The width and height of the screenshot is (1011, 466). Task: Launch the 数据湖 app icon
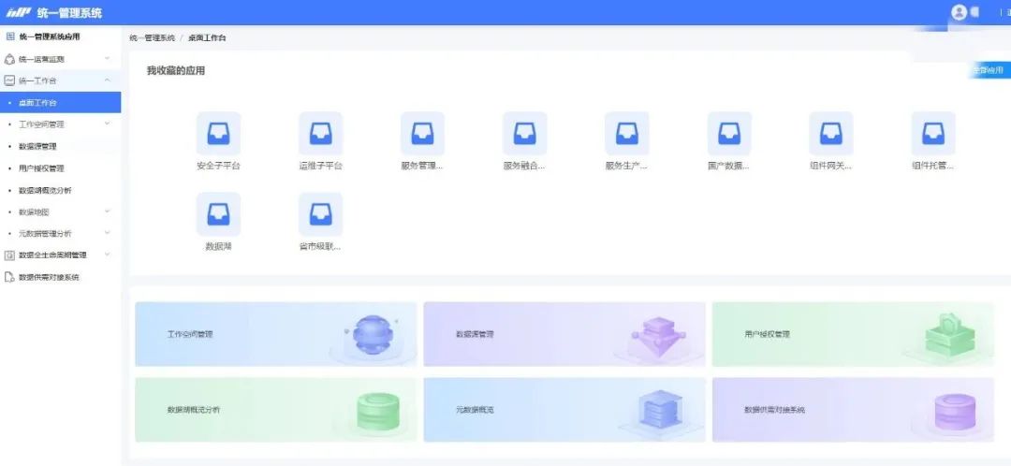coord(218,214)
